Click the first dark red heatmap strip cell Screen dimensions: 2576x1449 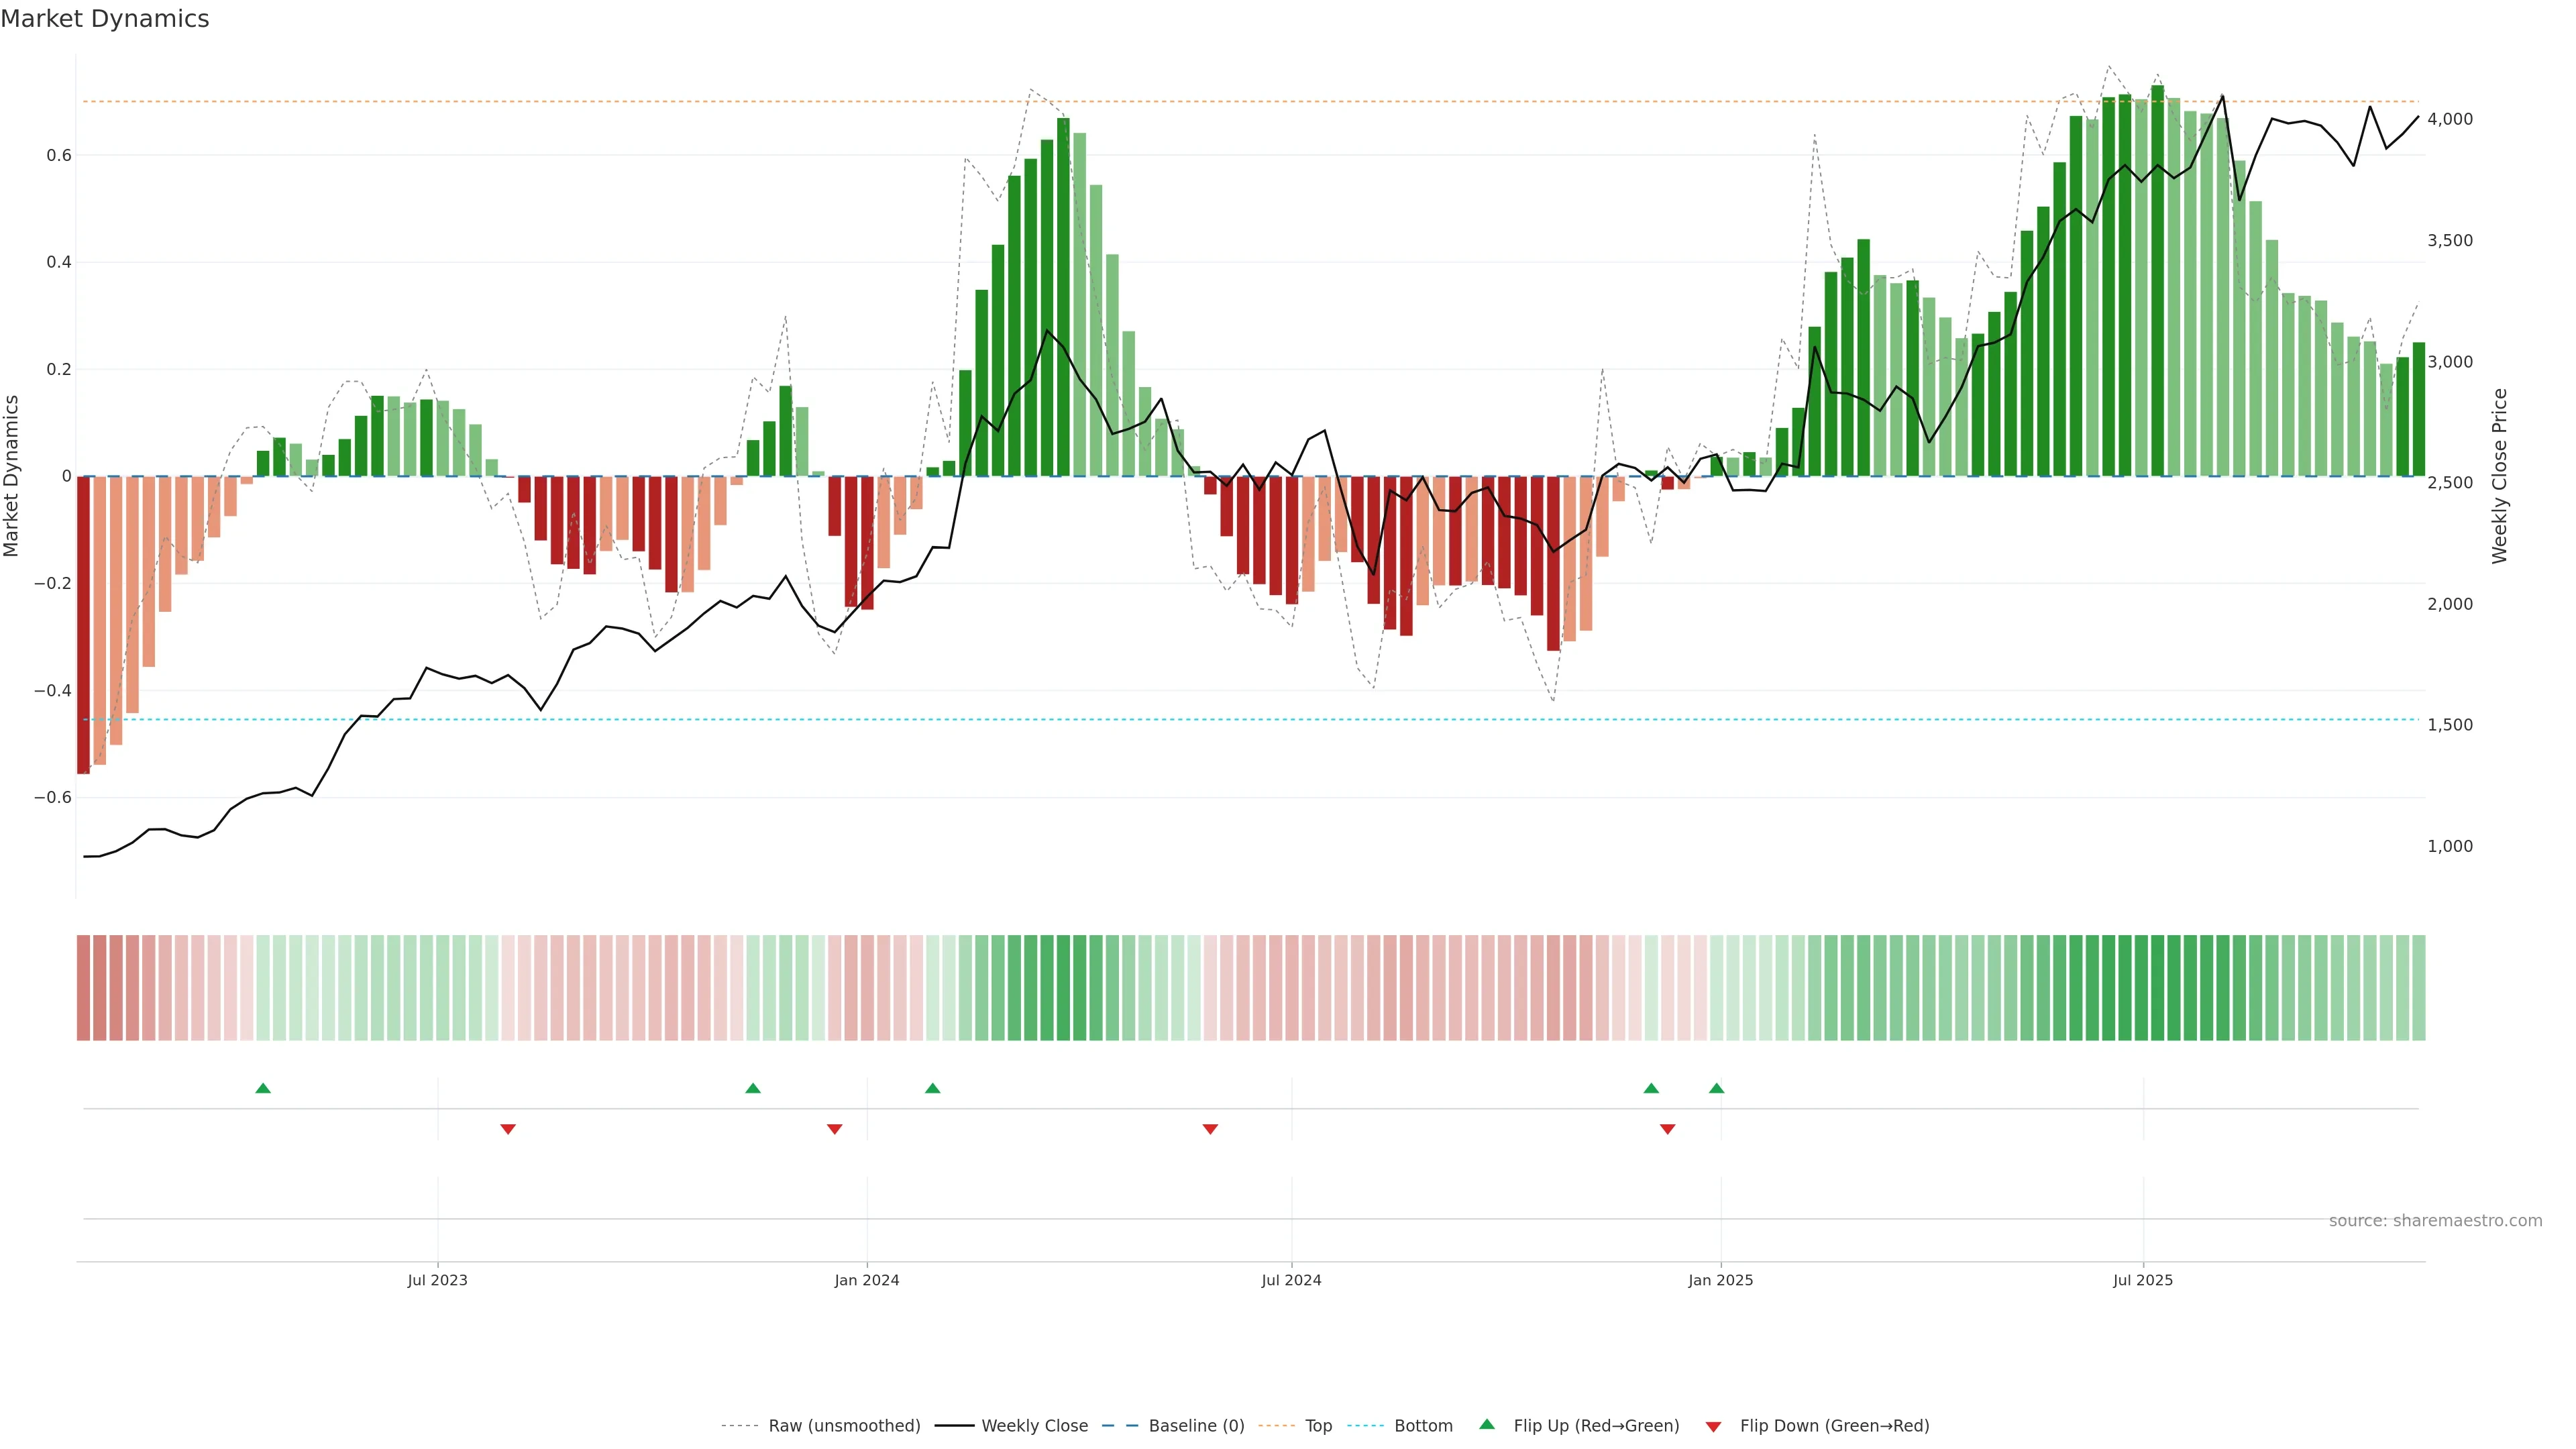click(83, 988)
